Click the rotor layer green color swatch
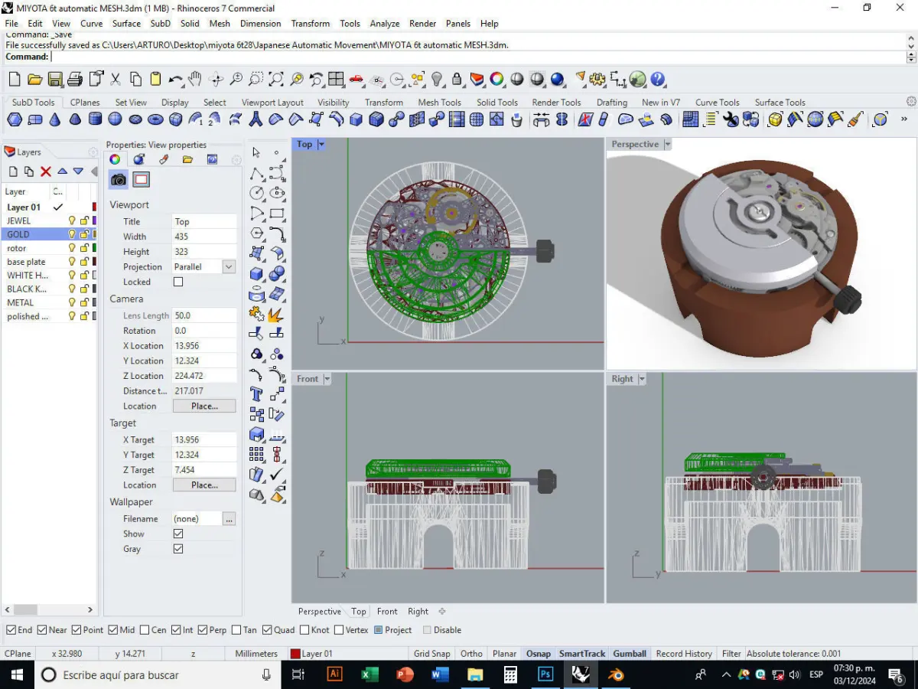Screen dimensions: 918x689 (x=95, y=248)
